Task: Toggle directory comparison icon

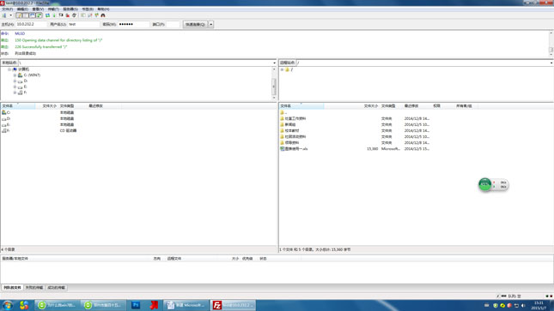Action: click(x=90, y=15)
